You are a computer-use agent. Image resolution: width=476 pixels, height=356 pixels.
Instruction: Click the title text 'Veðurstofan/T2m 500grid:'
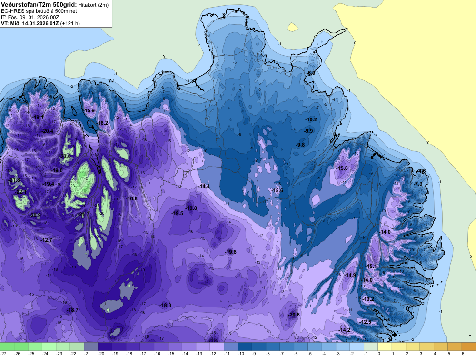(39, 5)
